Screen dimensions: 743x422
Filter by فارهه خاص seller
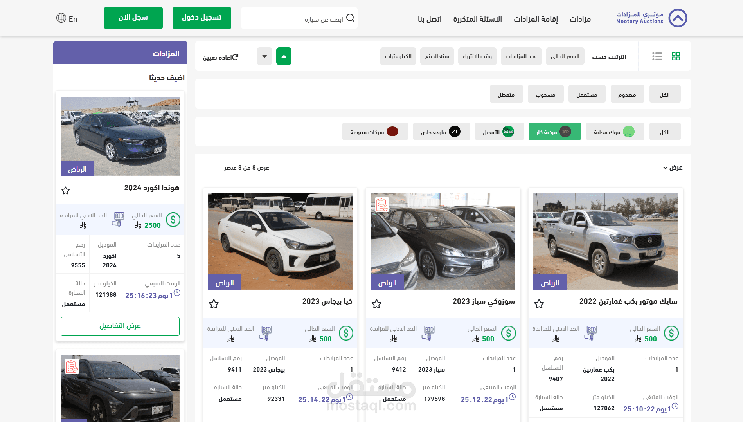[442, 132]
